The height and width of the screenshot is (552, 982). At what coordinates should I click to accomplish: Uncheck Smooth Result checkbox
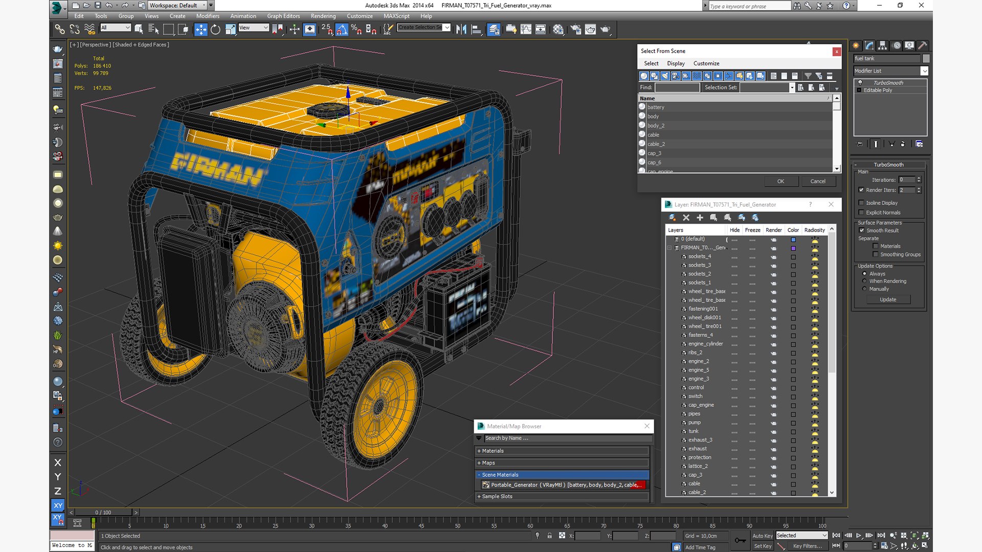click(861, 231)
